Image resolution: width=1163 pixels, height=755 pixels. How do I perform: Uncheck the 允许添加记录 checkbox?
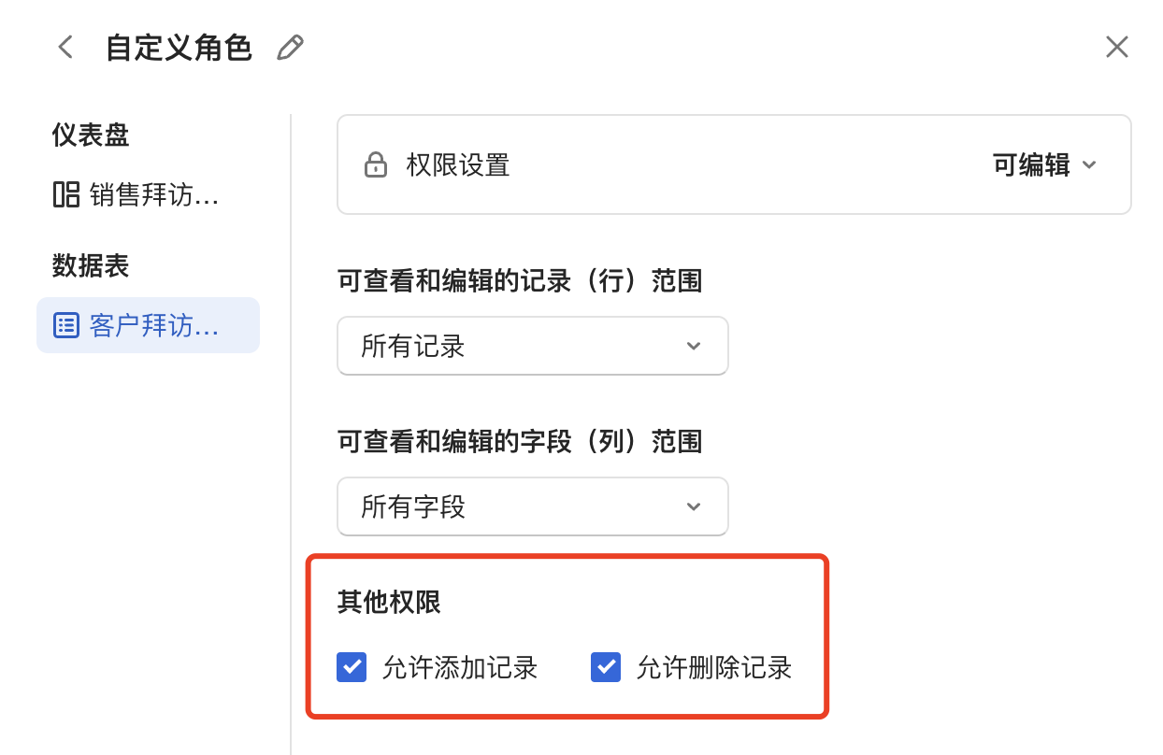point(352,667)
